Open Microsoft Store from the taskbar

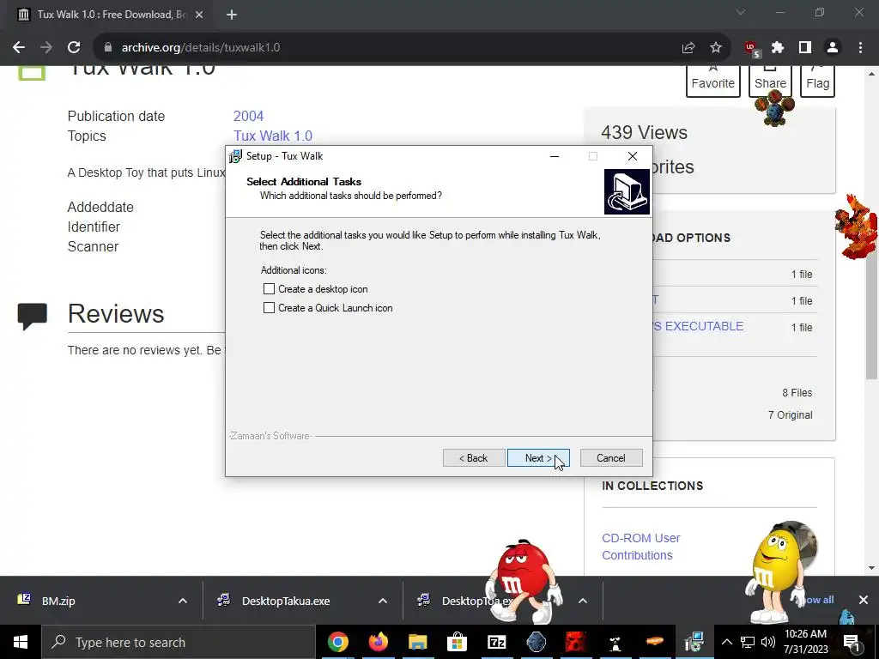tap(457, 642)
